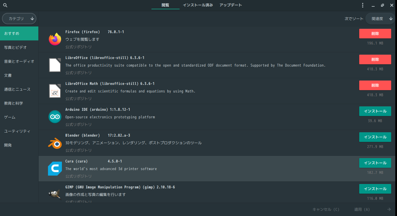Screen dimensions: 397x216
Task: Click the 116.0 MB size label
Action: [x=375, y=198]
